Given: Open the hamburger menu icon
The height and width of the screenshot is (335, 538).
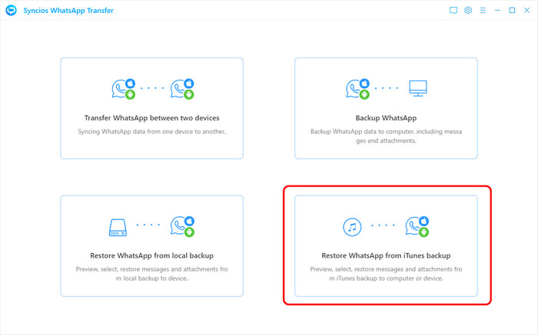Looking at the screenshot, I should pos(483,10).
